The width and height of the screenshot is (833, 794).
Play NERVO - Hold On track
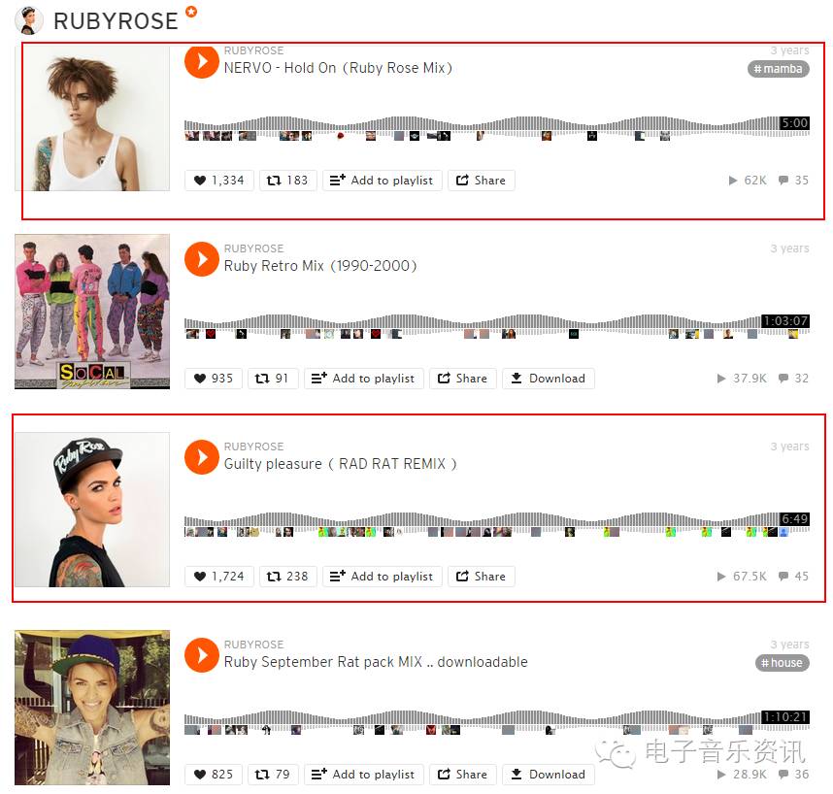coord(201,61)
